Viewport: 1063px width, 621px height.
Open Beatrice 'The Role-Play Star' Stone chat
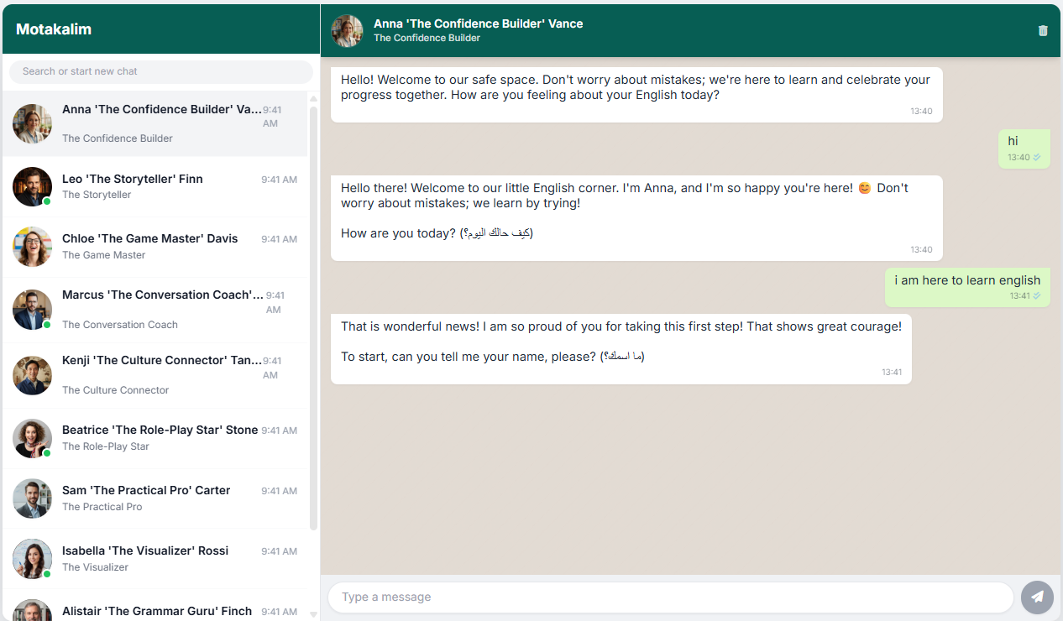point(154,438)
